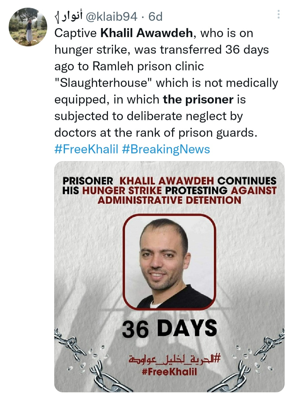Image resolution: width=293 pixels, height=394 pixels.
Task: Open the @klaib94 handle profile
Action: point(112,17)
